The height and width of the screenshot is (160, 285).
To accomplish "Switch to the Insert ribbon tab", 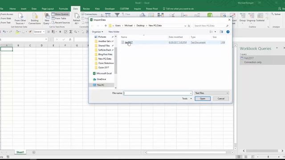I will [24, 9].
